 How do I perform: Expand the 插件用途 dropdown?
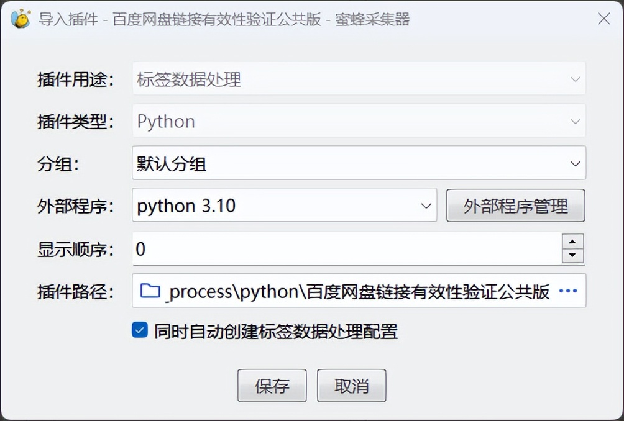575,79
